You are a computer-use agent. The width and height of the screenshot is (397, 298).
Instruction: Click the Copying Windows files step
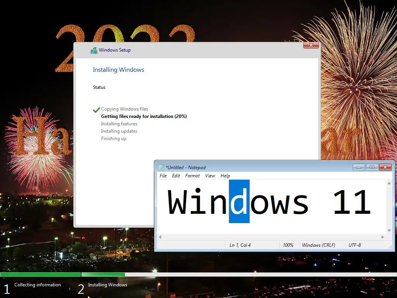[124, 109]
